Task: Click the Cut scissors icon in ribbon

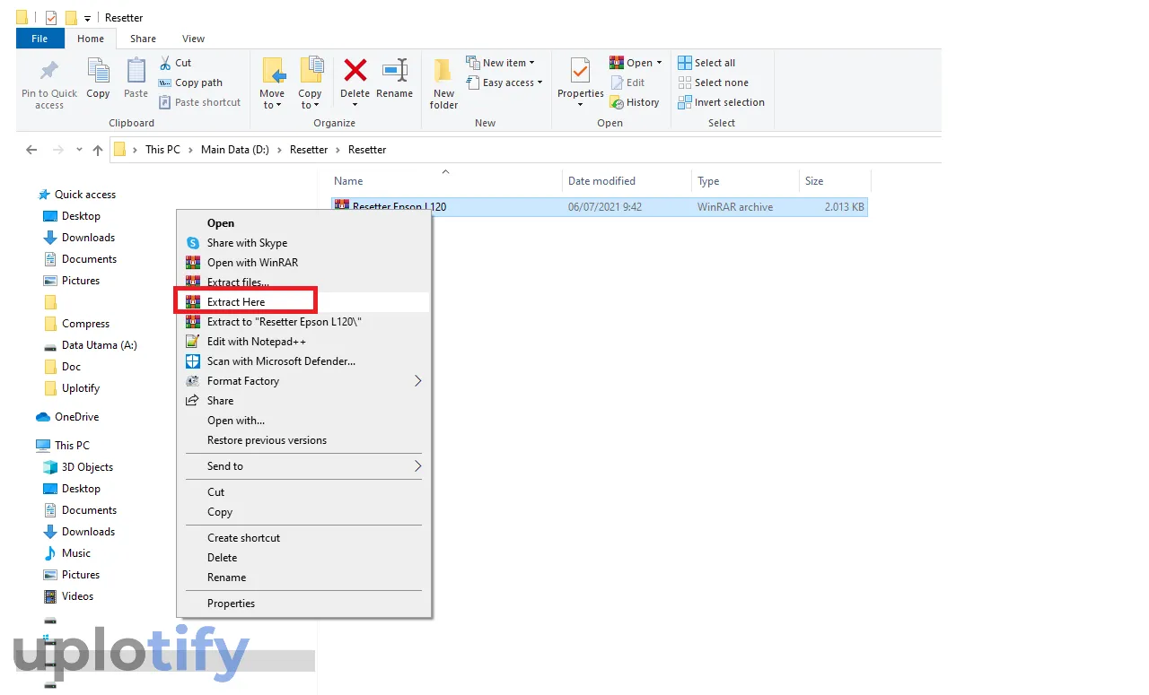Action: click(165, 63)
